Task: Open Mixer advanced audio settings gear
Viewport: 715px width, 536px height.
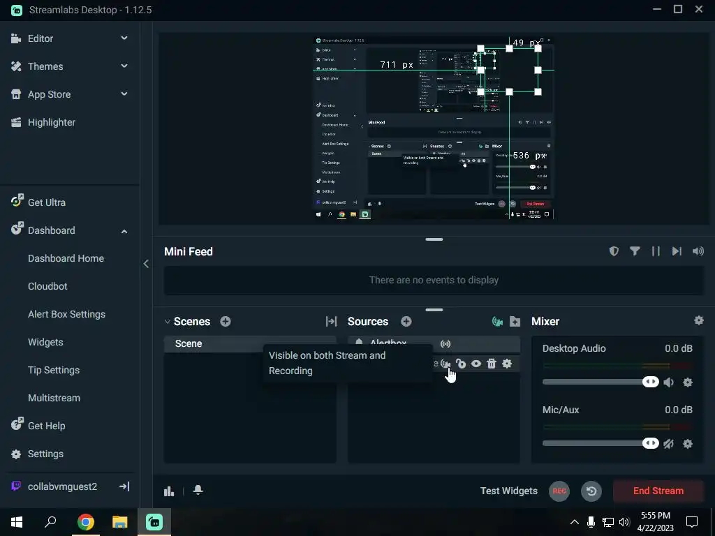Action: 698,320
